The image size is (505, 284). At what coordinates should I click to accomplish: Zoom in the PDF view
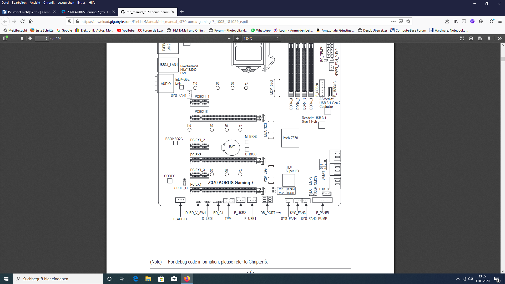237,38
